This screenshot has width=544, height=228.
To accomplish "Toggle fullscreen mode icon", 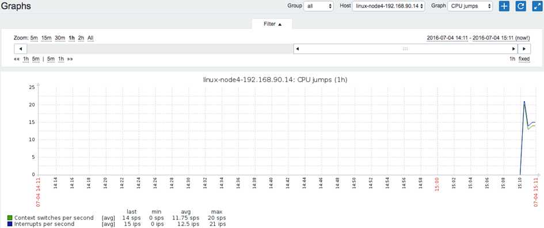I will pos(537,6).
